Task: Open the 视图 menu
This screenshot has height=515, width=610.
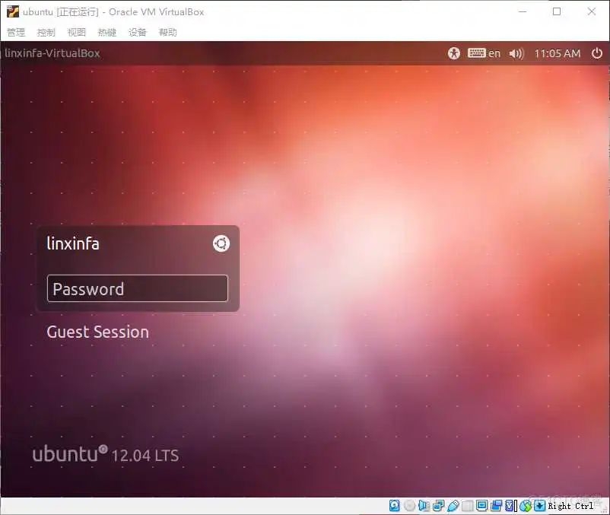Action: [x=76, y=32]
